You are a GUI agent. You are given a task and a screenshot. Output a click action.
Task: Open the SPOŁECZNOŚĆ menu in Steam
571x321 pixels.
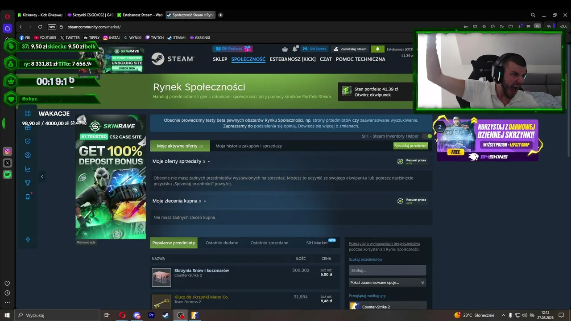tap(248, 59)
